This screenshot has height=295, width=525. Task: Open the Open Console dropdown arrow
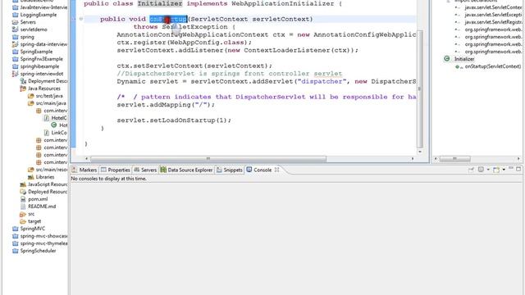pyautogui.click(x=504, y=170)
